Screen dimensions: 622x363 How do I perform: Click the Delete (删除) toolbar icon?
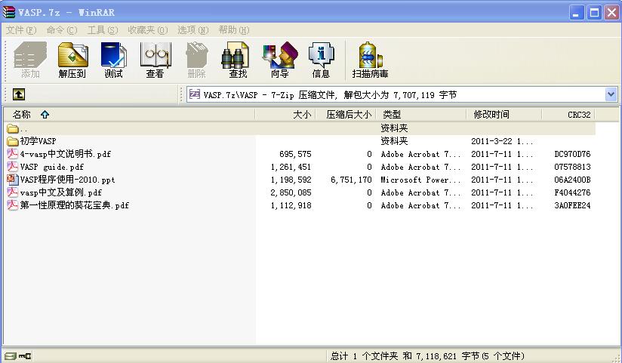pos(197,60)
